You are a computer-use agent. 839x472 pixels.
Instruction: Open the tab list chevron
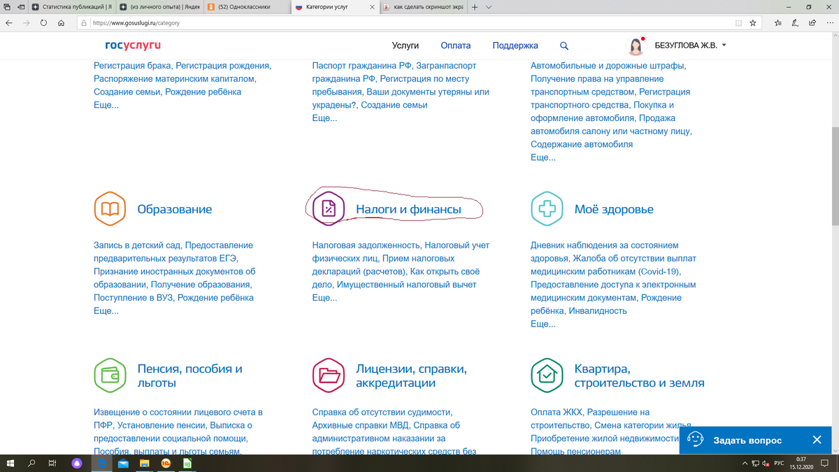click(x=489, y=6)
